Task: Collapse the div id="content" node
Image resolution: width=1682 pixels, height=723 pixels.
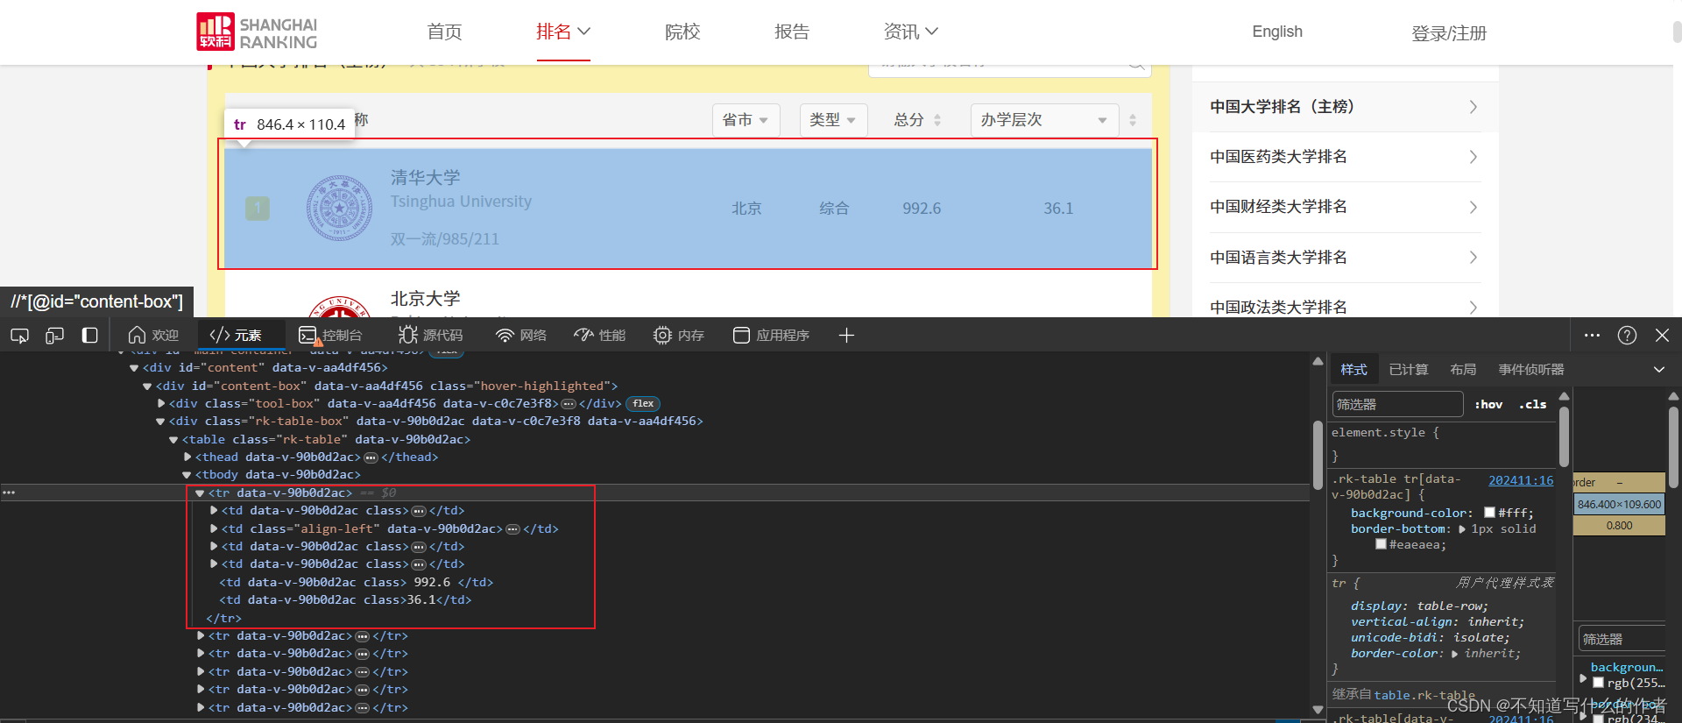Action: coord(134,368)
